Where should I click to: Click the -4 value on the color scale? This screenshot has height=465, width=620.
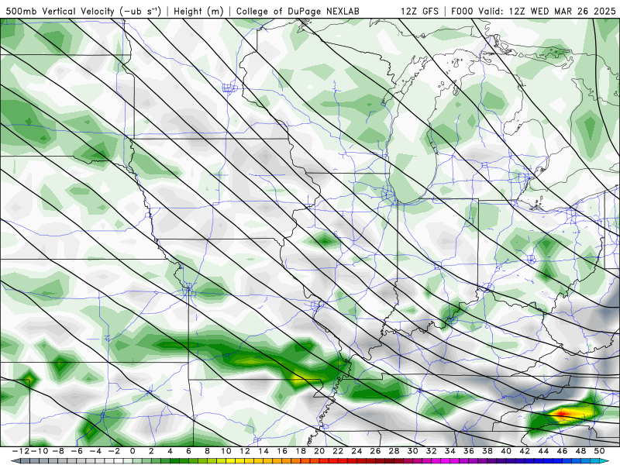95,451
